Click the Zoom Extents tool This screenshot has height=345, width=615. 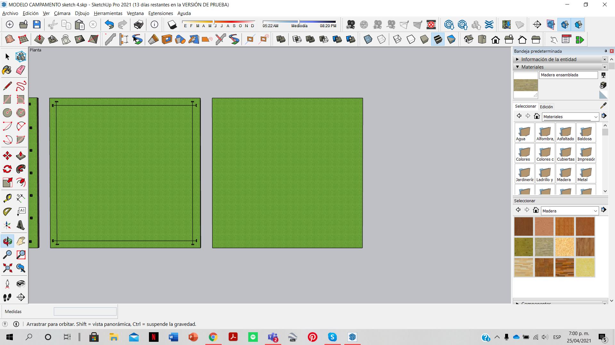(x=7, y=268)
